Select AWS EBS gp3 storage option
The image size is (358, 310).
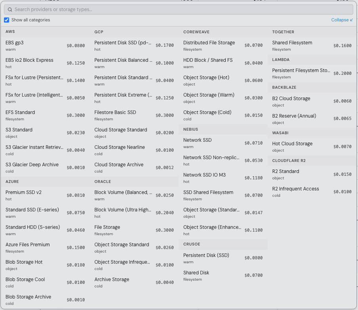[45, 46]
